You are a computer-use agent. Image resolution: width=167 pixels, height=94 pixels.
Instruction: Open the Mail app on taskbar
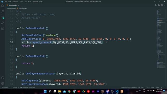[64, 91]
